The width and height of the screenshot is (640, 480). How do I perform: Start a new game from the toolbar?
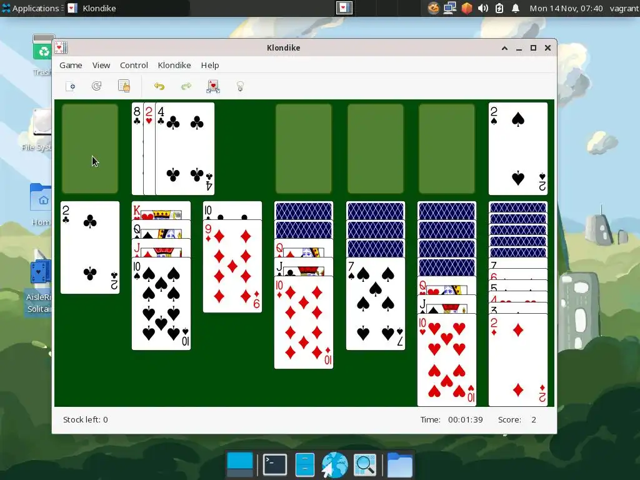coord(70,86)
